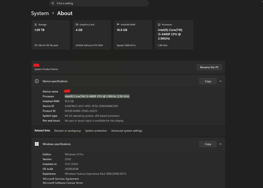Viewport: 263px width, 188px height.
Task: Copy the Device specifications
Action: point(208,81)
